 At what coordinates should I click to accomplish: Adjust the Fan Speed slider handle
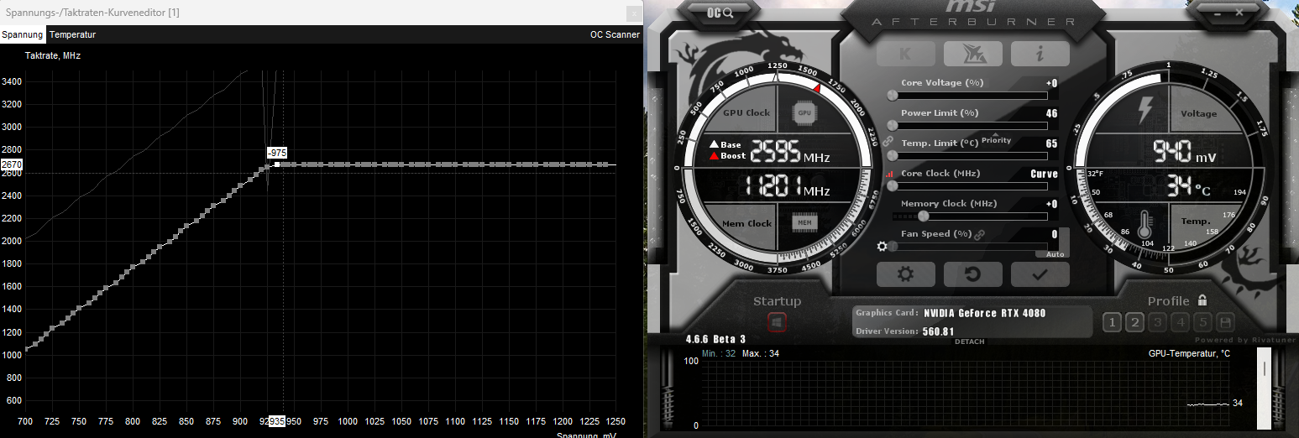tap(893, 246)
